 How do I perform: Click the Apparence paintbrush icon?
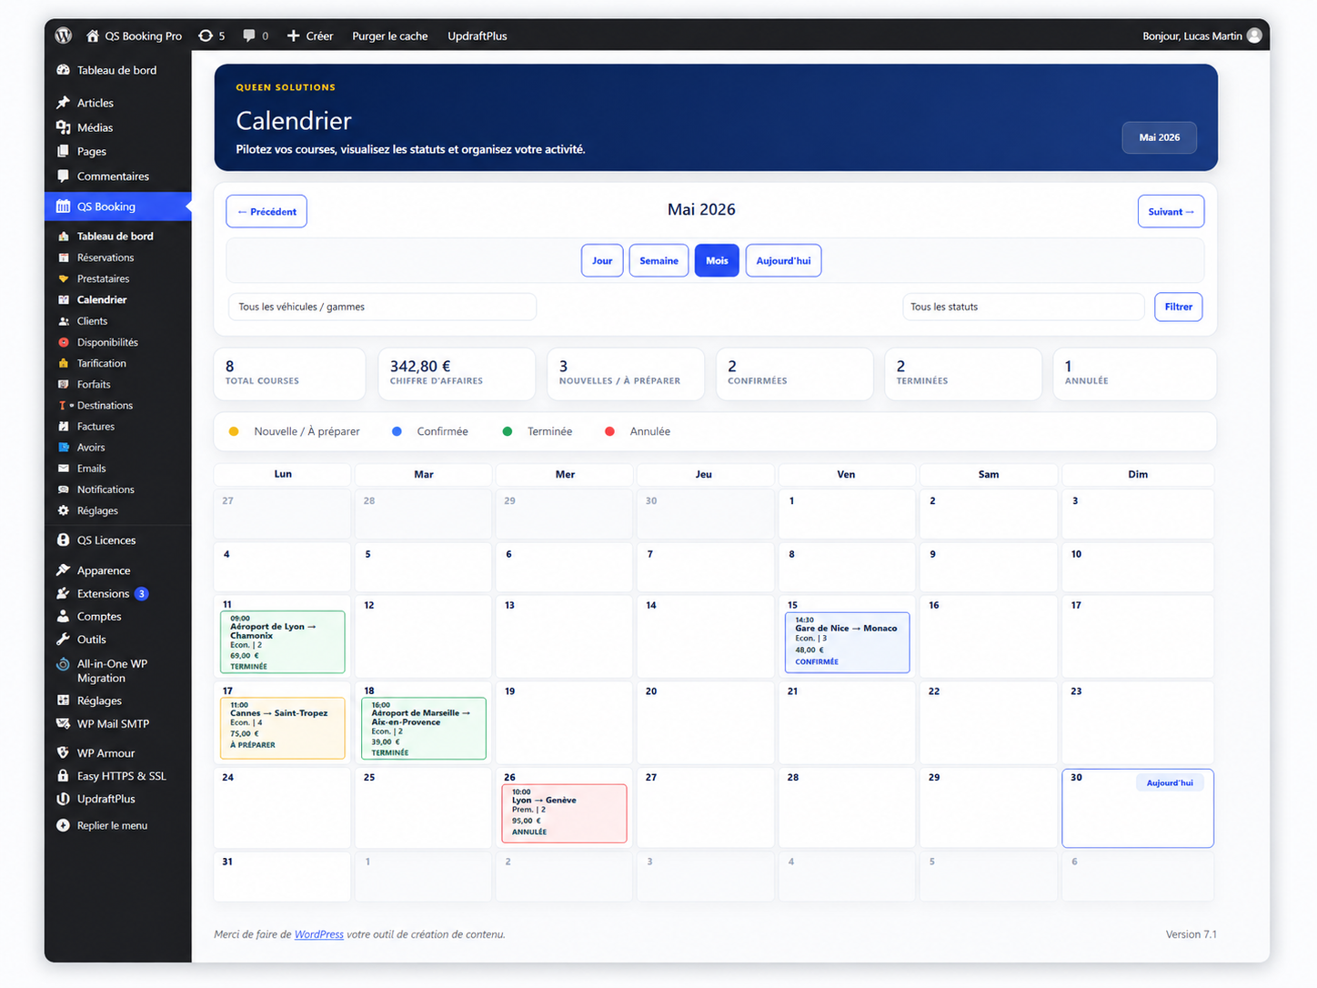[63, 570]
